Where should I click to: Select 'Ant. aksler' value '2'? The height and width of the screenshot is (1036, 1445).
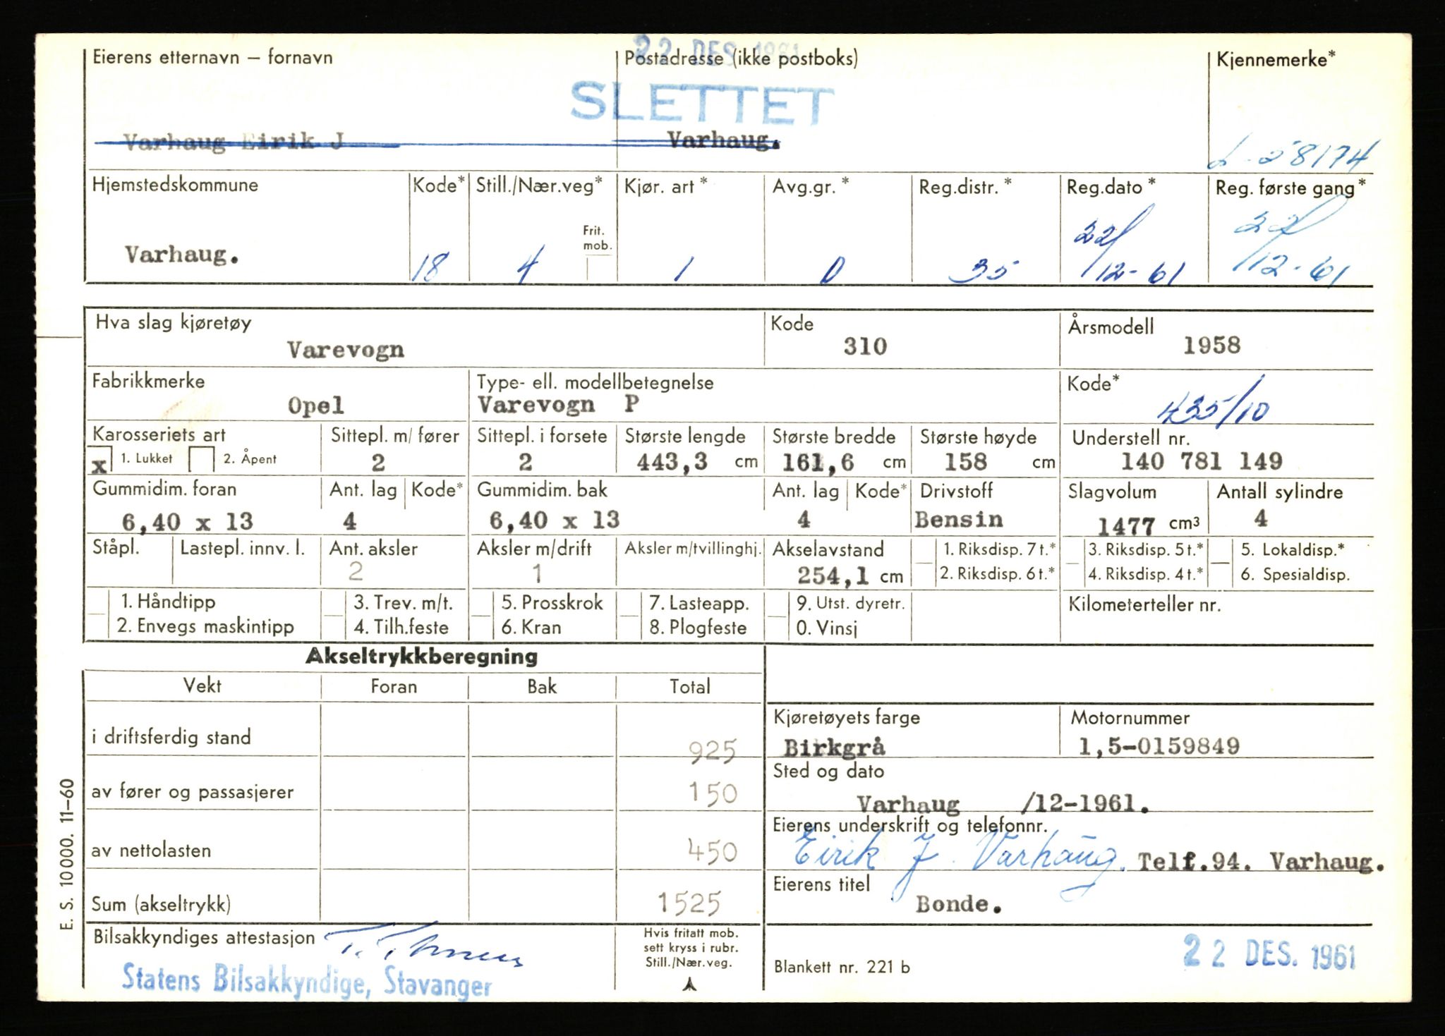356,571
